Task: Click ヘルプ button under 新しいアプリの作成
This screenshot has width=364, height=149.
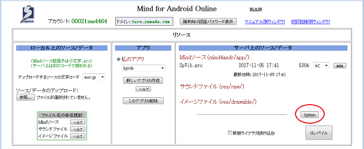Action: click(x=143, y=89)
